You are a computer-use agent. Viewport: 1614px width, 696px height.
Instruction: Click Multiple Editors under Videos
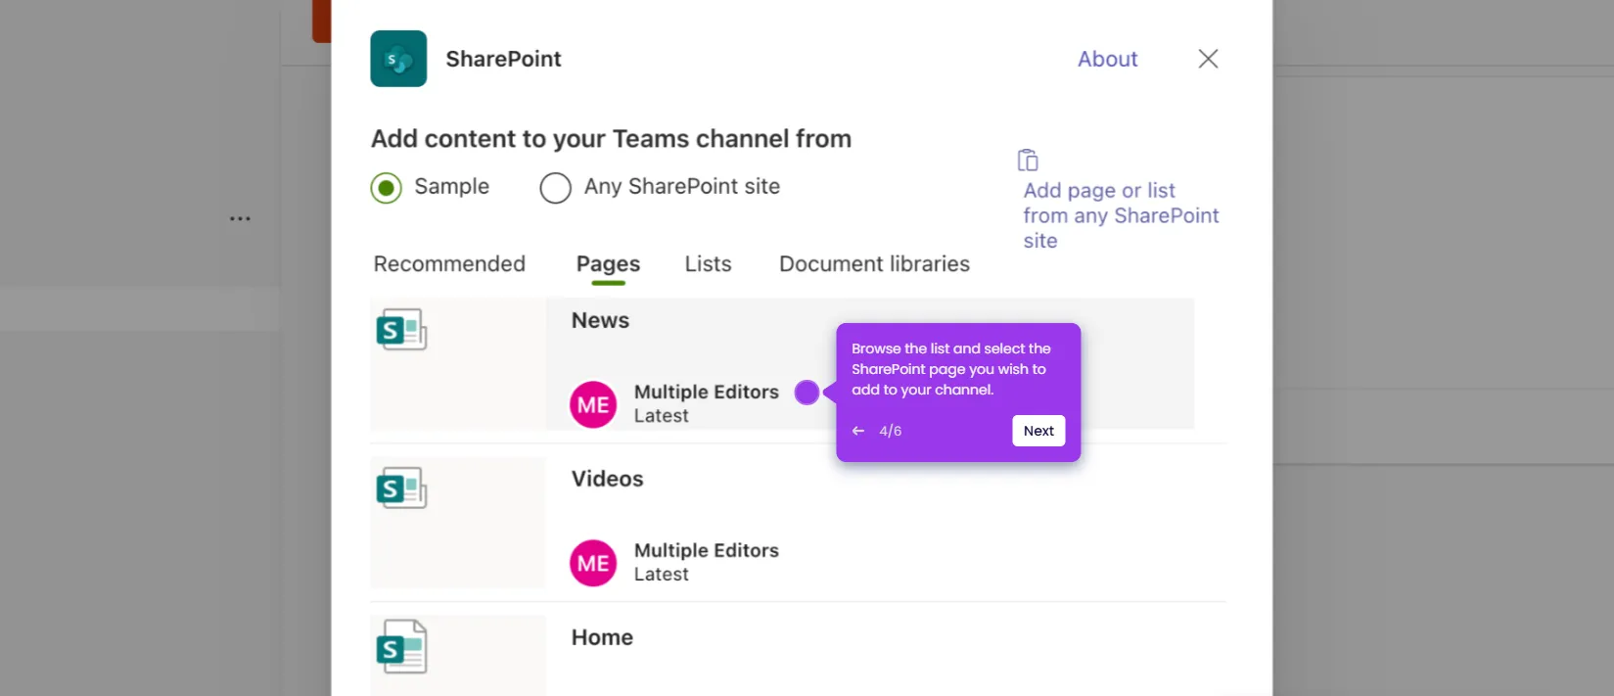pyautogui.click(x=706, y=550)
